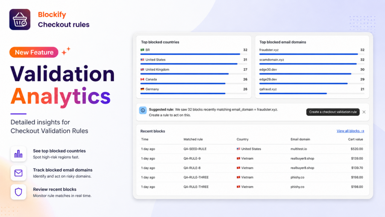Click the shield icon beside Review recent blocks
385x217 pixels.
18,192
